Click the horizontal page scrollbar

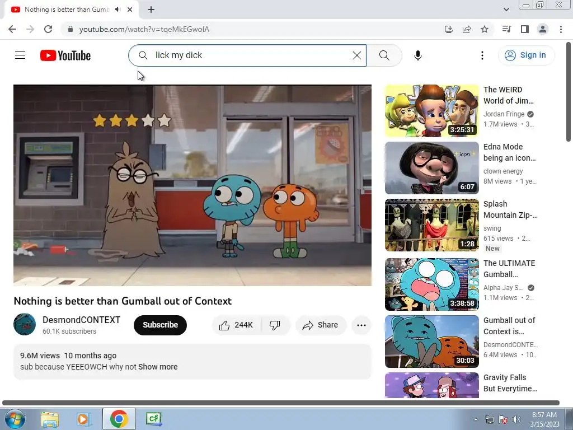click(281, 403)
